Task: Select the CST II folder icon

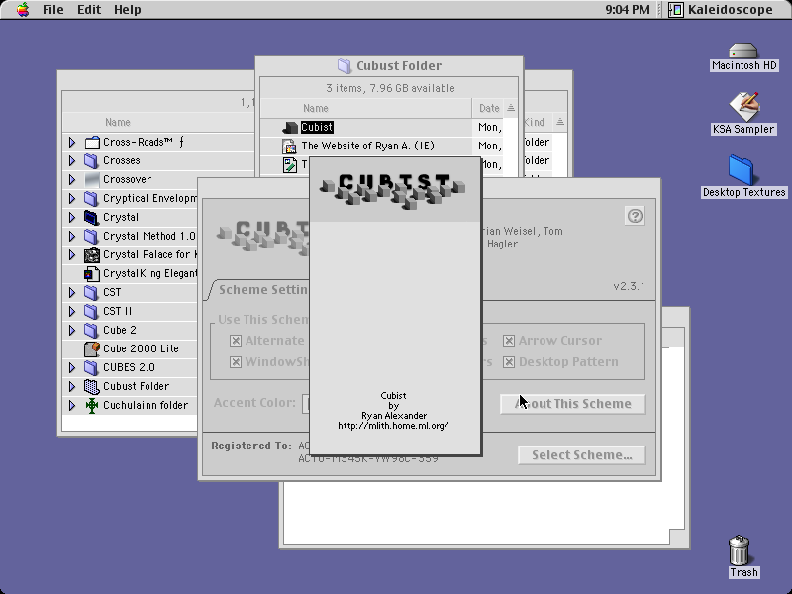Action: (91, 311)
